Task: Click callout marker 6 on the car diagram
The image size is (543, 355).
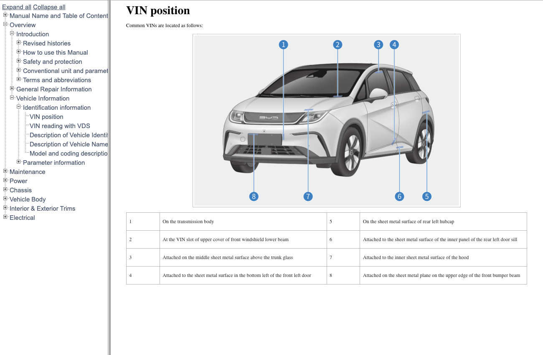Action: 399,196
